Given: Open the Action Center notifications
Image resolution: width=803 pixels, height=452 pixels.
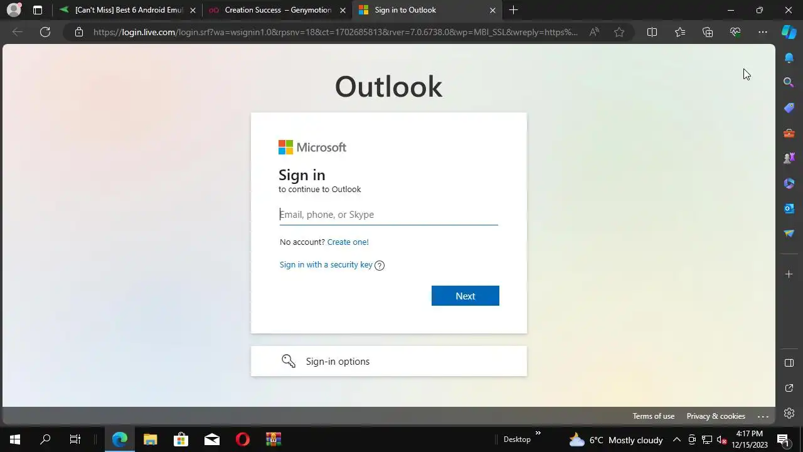Looking at the screenshot, I should 783,439.
